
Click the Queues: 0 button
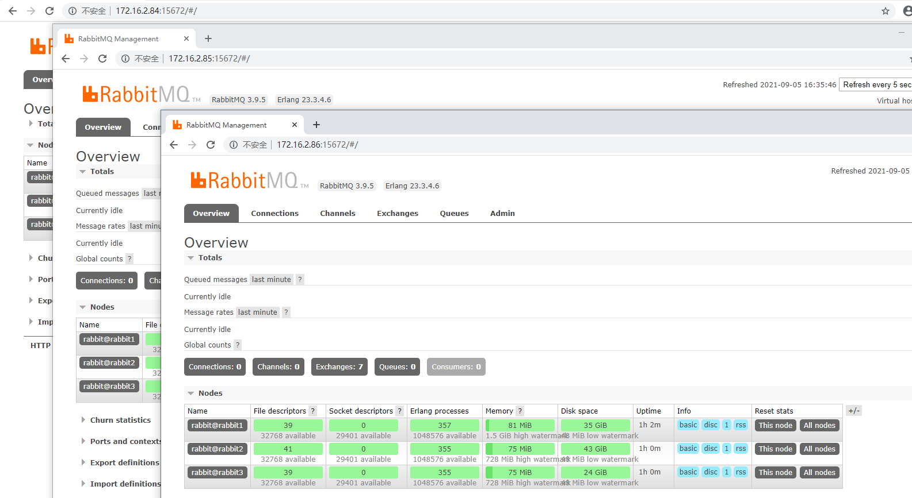397,366
